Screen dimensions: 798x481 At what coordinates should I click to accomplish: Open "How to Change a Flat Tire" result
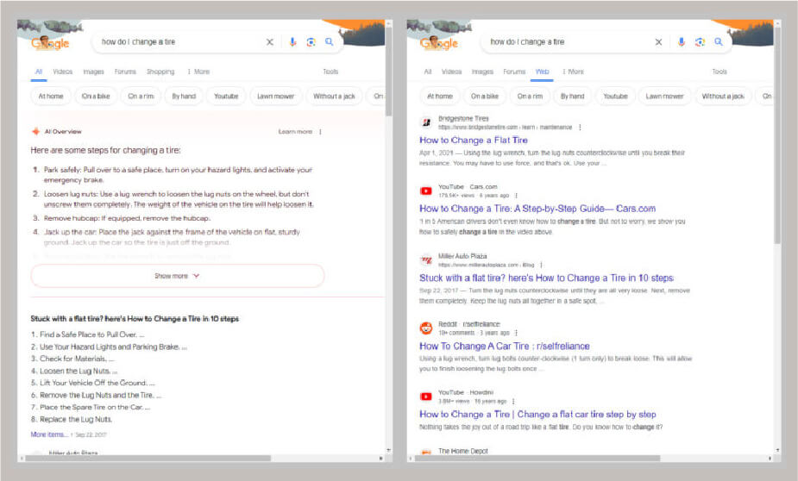(x=474, y=140)
